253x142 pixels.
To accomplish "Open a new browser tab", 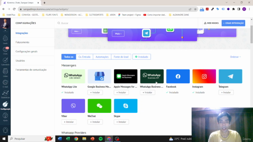I will click(44, 3).
